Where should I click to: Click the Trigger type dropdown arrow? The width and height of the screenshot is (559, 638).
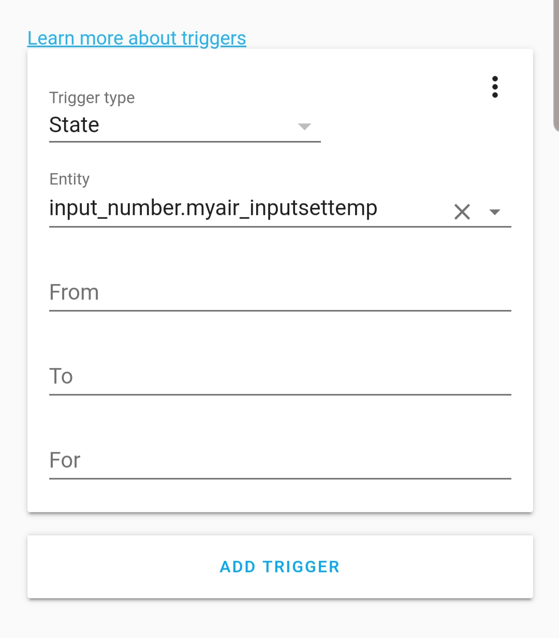click(x=304, y=127)
